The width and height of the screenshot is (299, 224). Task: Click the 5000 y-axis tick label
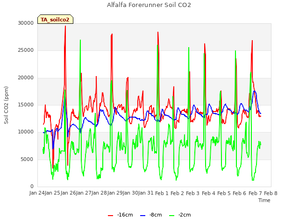(27, 159)
